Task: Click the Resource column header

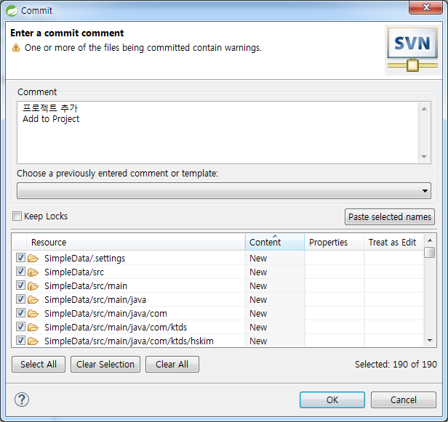Action: [x=136, y=243]
